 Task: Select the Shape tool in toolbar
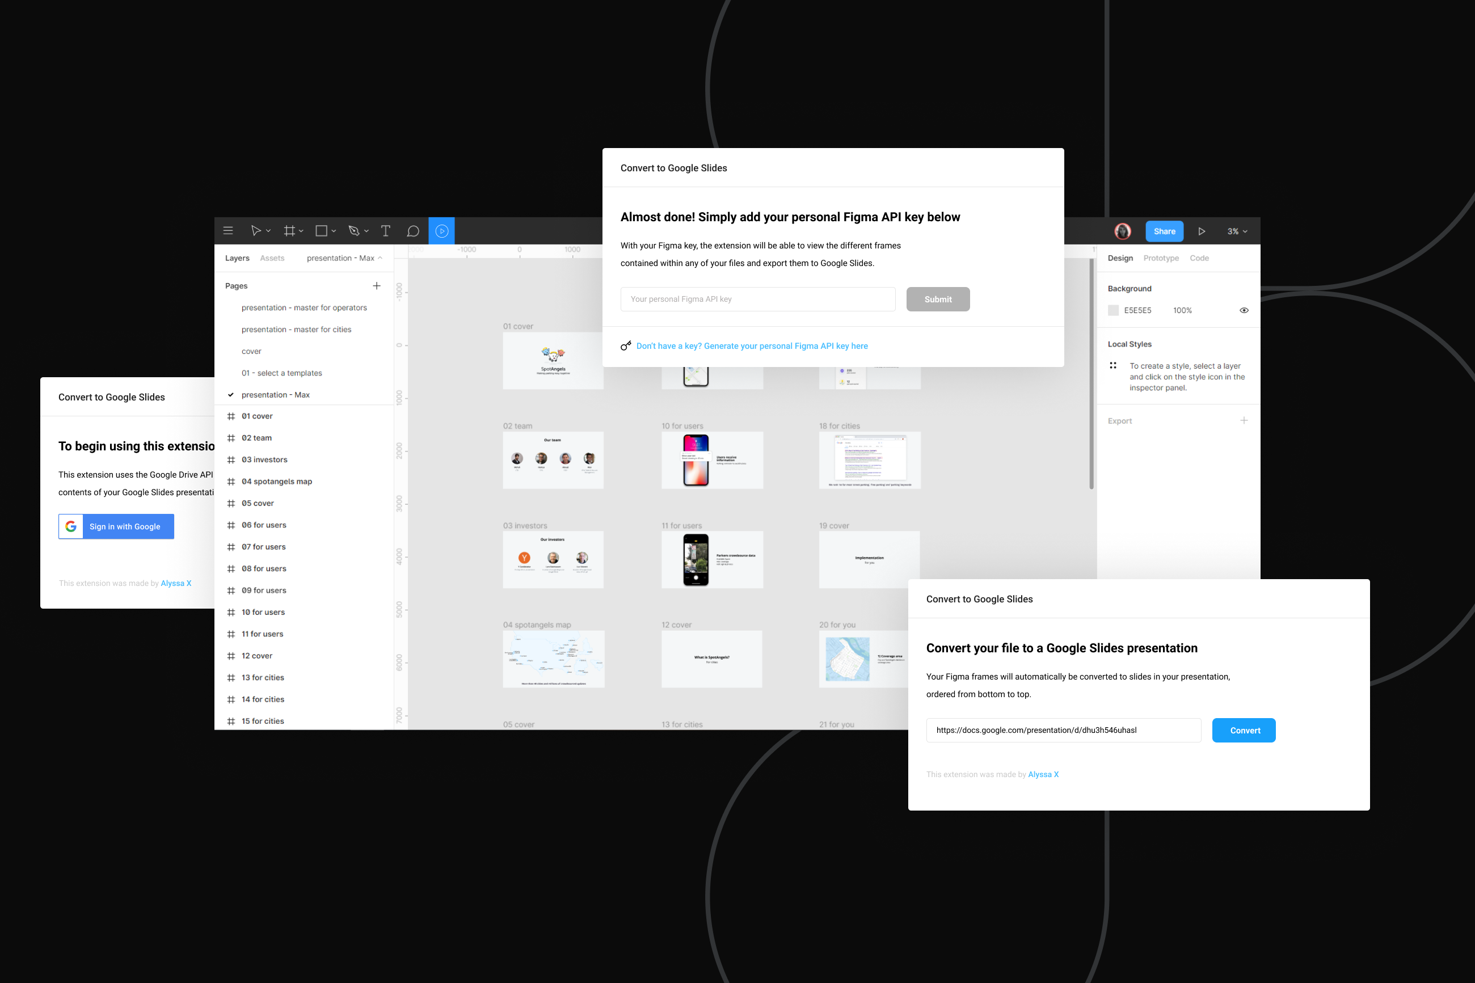[321, 230]
